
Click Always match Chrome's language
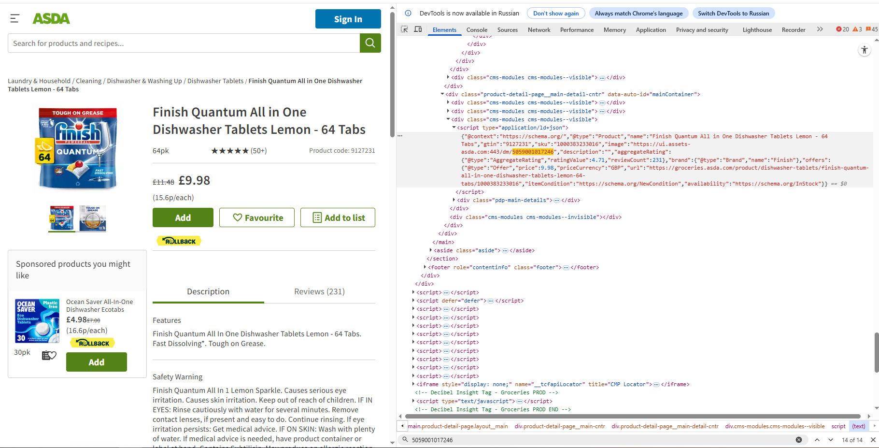(x=638, y=13)
